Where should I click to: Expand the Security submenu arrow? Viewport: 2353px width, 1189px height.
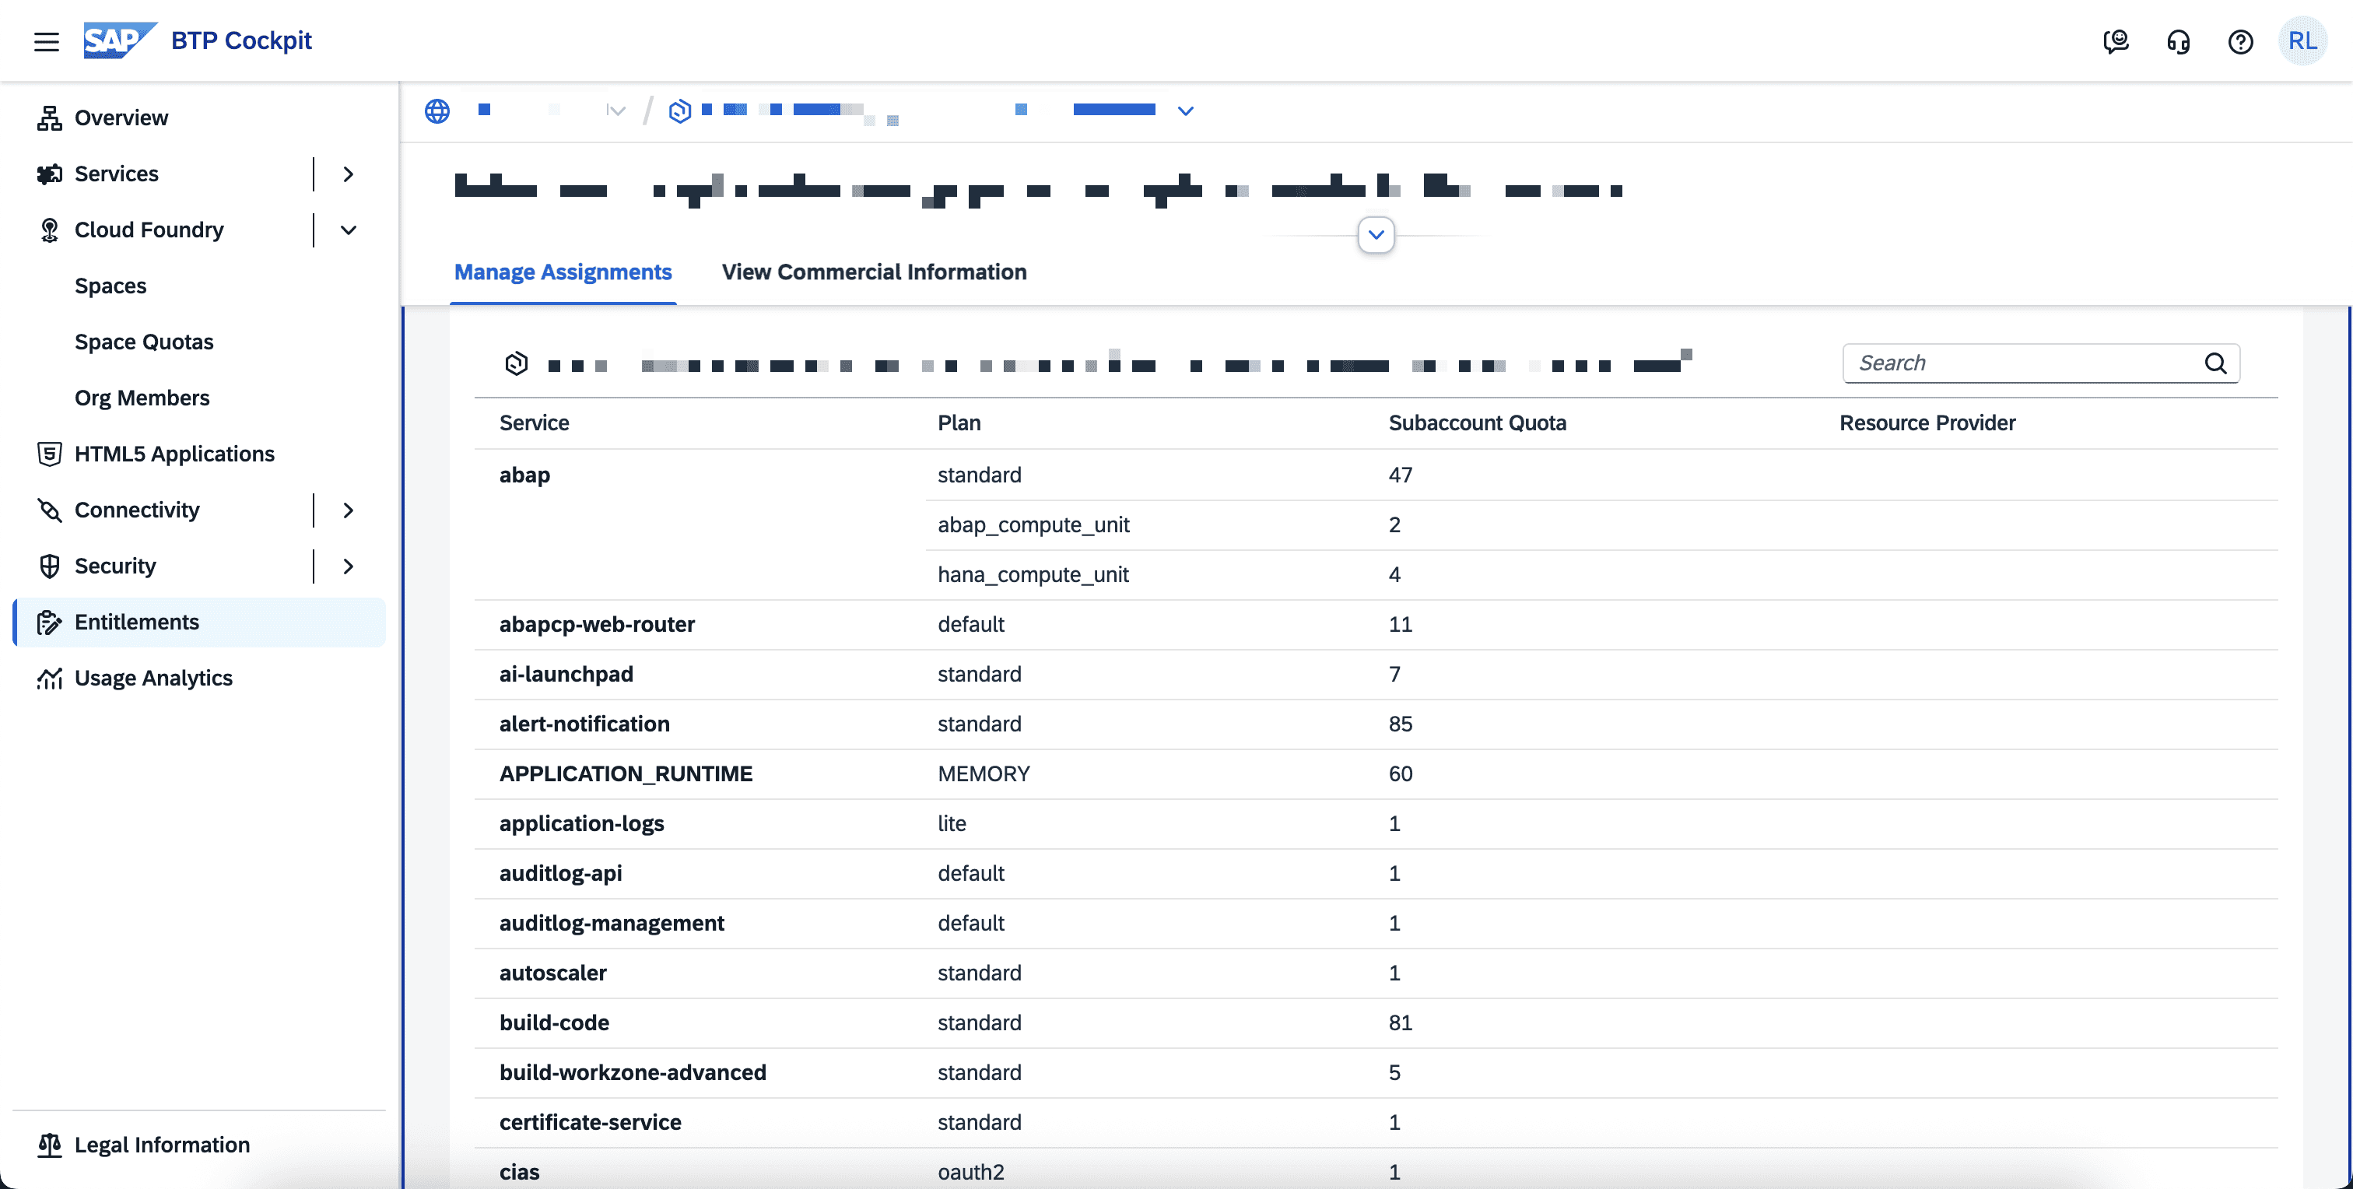(x=348, y=566)
